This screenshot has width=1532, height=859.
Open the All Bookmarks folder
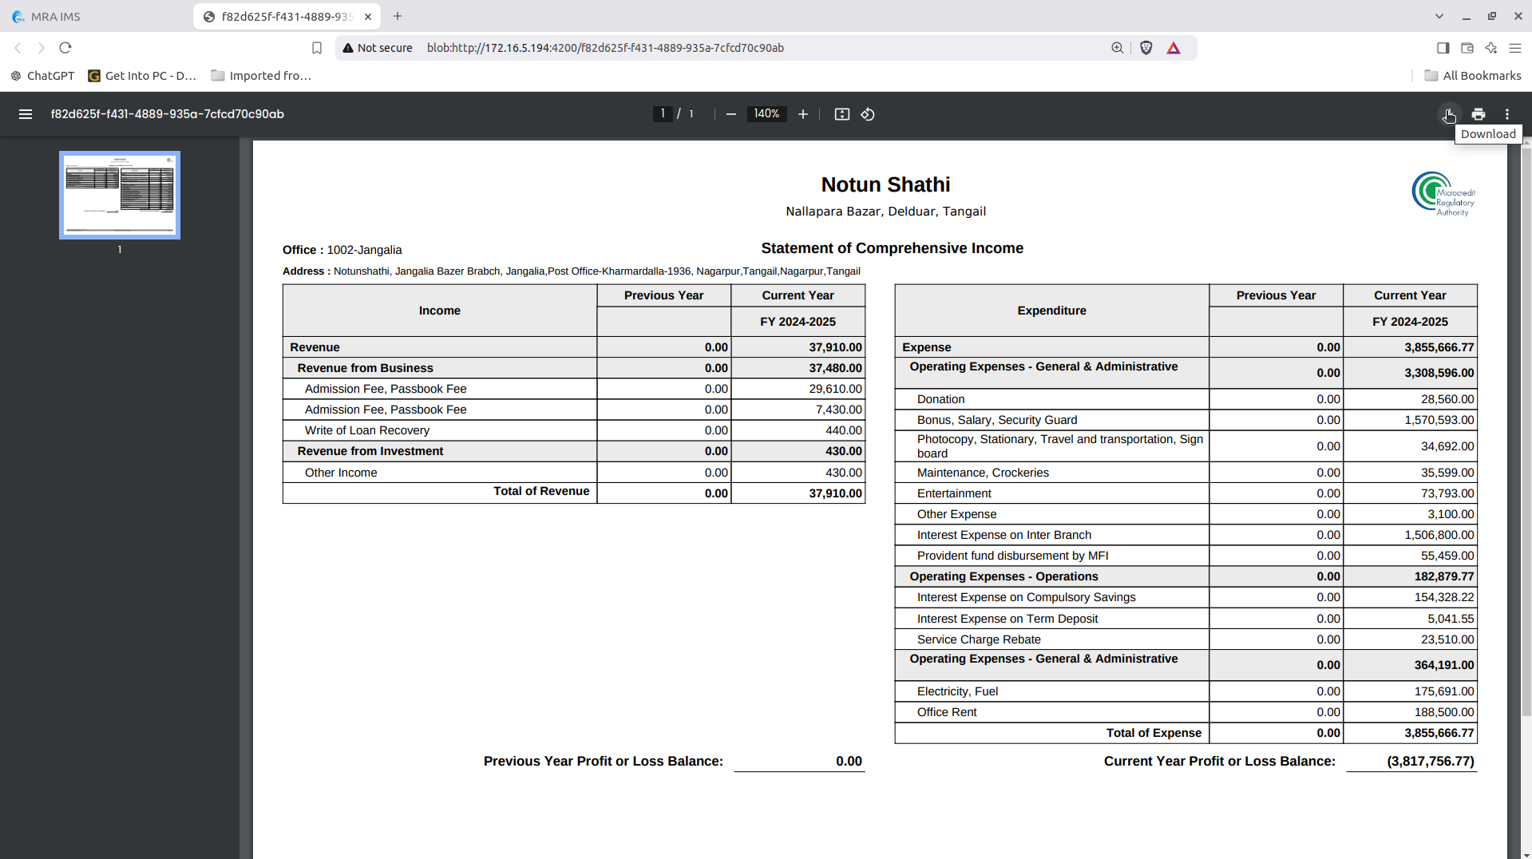tap(1473, 76)
